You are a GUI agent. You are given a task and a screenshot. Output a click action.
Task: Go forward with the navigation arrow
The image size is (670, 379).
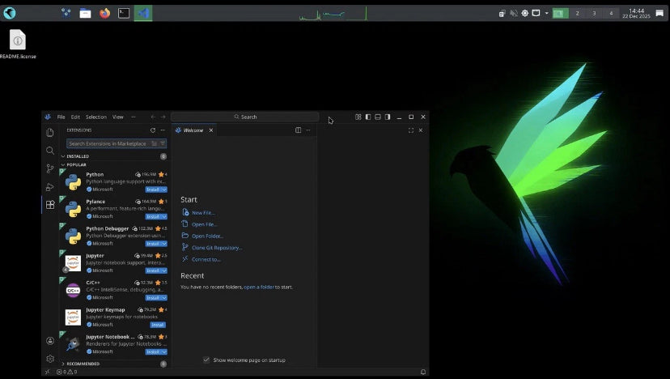(x=163, y=117)
